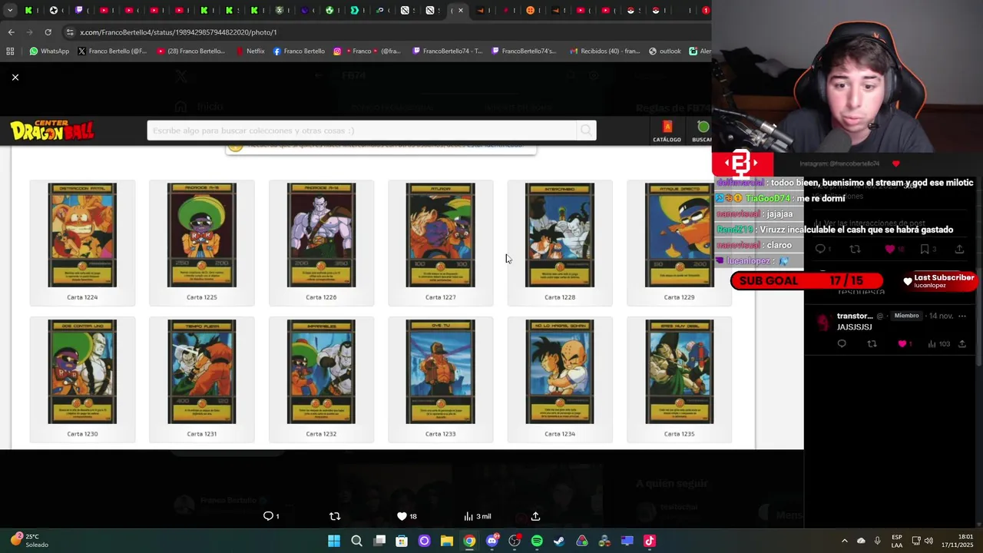Go back in the browser
This screenshot has height=553, width=983.
pos(11,32)
